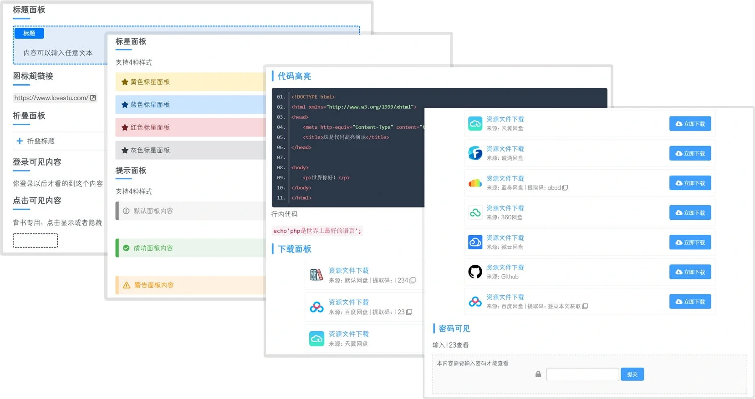Viewport: 755px width, 399px height.
Task: Focus the password input field
Action: pos(582,374)
